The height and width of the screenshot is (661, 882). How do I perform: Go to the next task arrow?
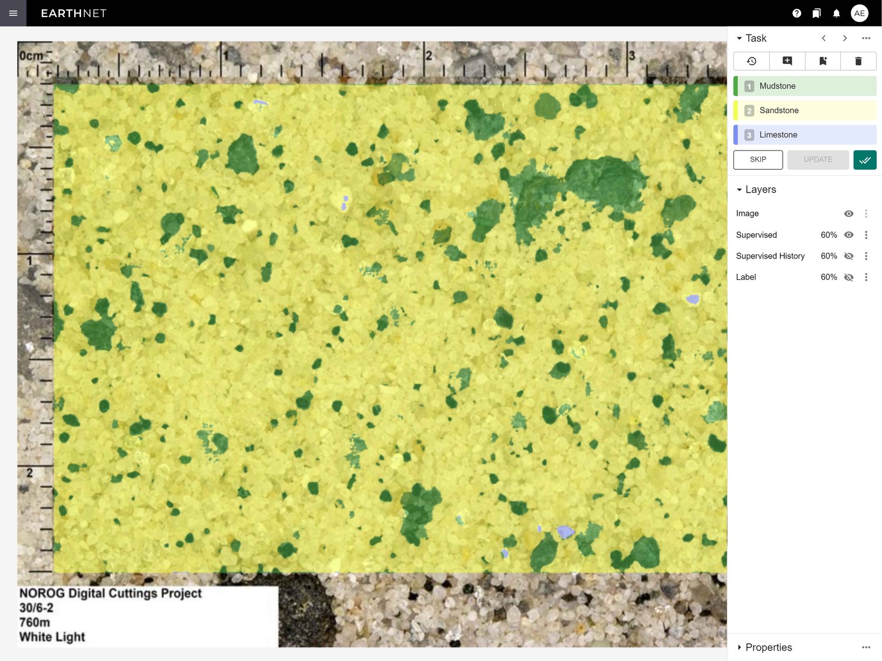point(845,38)
